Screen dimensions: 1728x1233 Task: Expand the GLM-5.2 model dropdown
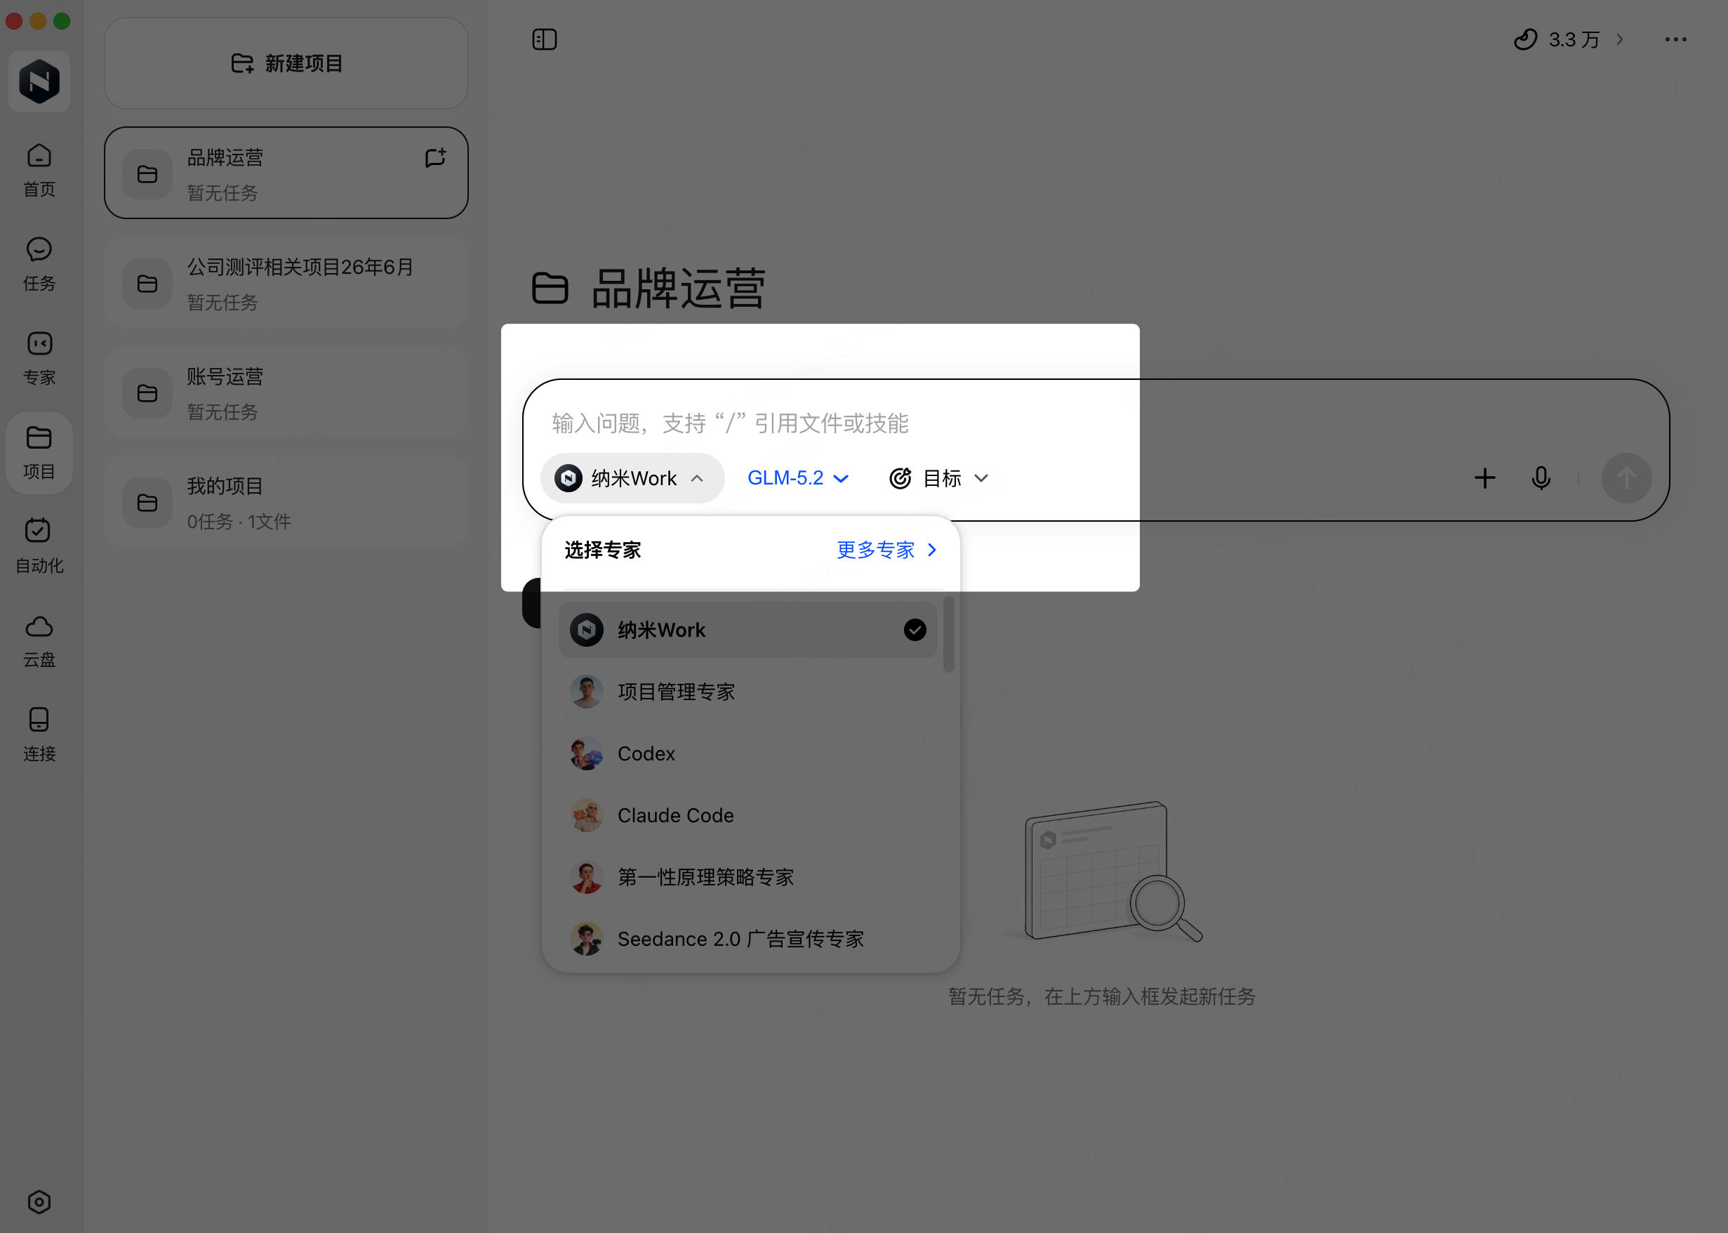(797, 477)
